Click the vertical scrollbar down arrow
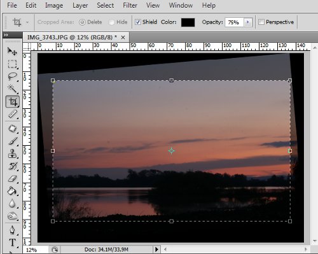The image size is (318, 254). click(314, 241)
